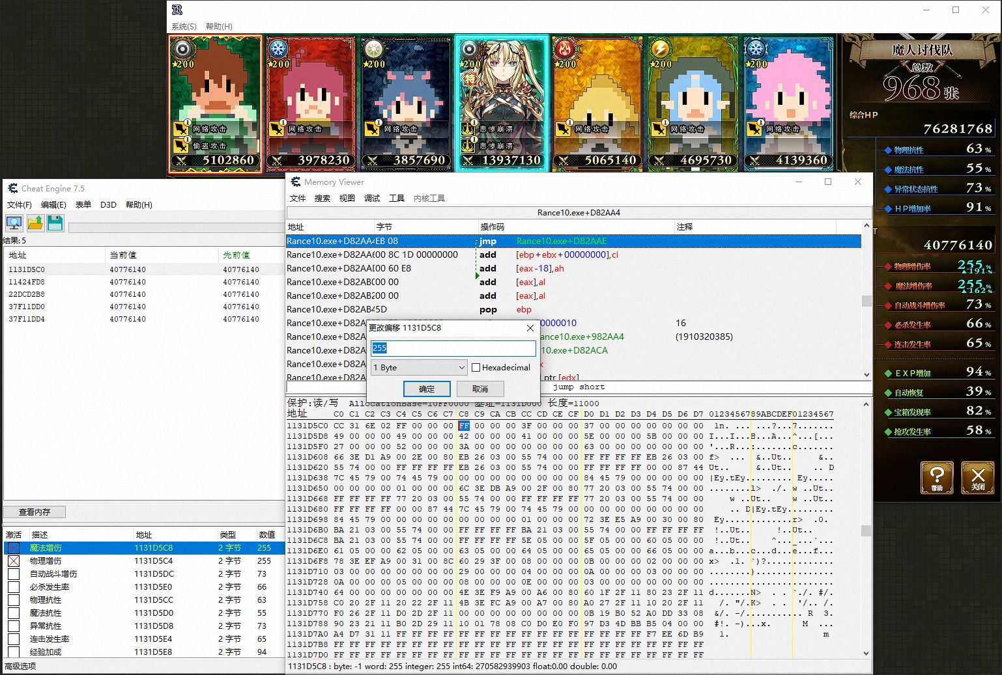Select the pink-haired pixel character card
Screen dimensions: 1002x675
[788, 103]
